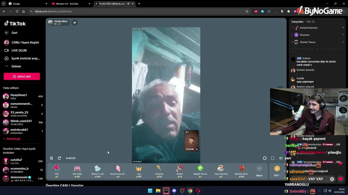Screen dimensions: 348x195
Task: Send the Gül rose gift
Action: click(57, 171)
